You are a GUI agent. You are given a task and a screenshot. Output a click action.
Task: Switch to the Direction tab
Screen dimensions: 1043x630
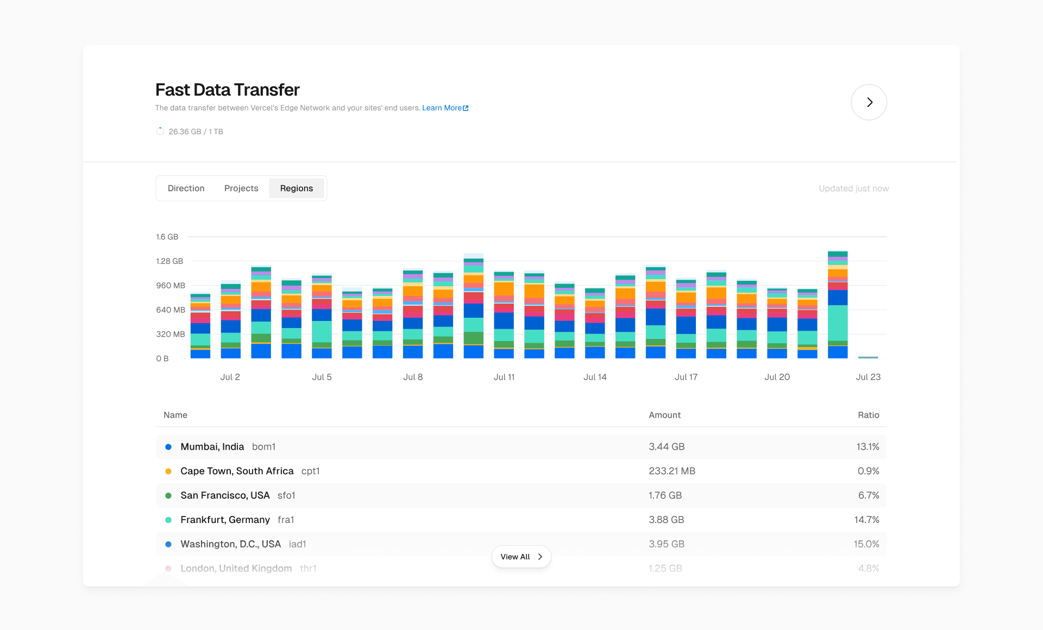(x=186, y=188)
